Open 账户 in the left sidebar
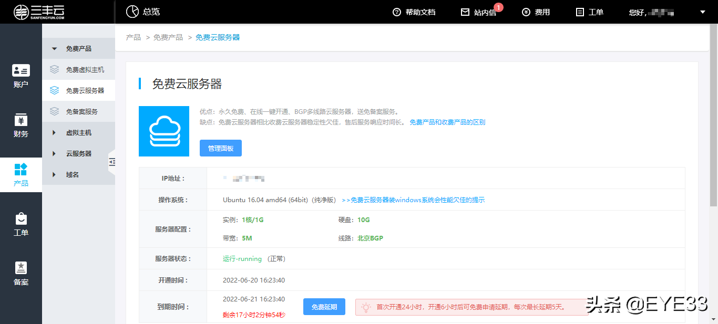Screen dimensions: 718x324 pos(21,76)
